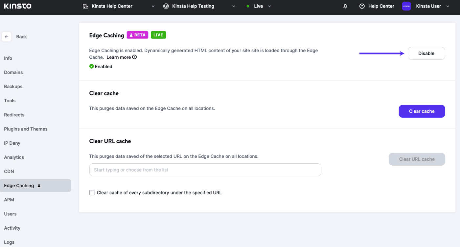Open Backups in the sidebar
Screen dimensions: 460x247
point(13,86)
